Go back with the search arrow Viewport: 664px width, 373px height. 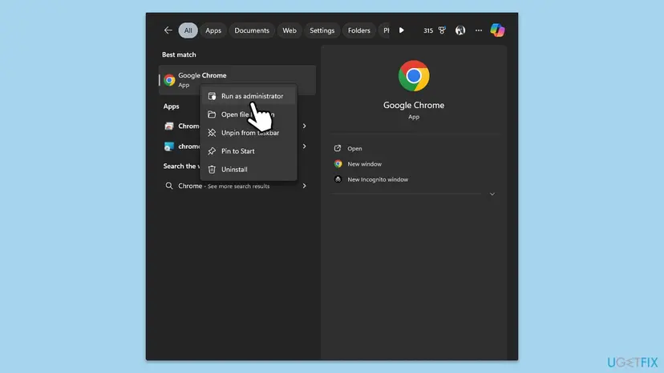pos(168,30)
